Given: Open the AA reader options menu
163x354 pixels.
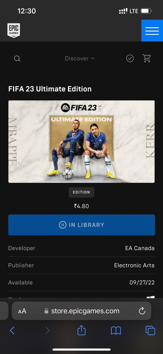Looking at the screenshot, I should click(x=22, y=311).
